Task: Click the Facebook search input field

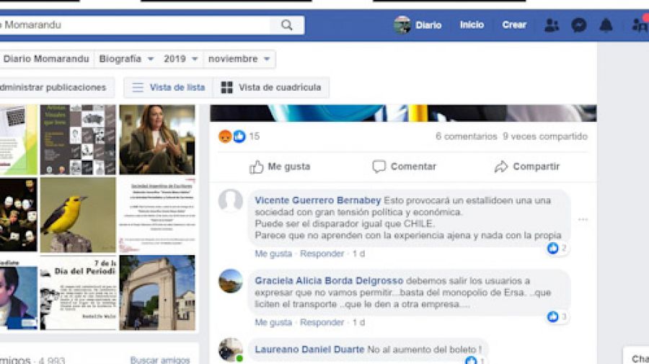Action: pyautogui.click(x=137, y=25)
